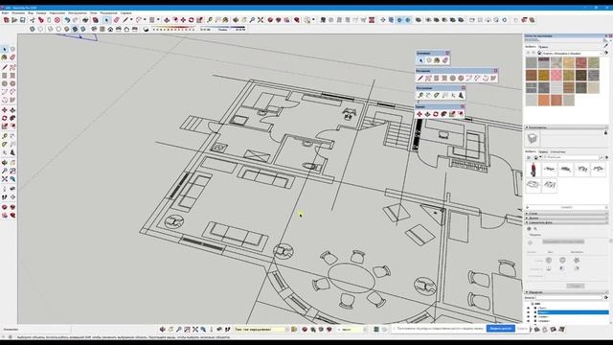Switch to the Iso view icon
The image size is (613, 345).
(x=94, y=30)
